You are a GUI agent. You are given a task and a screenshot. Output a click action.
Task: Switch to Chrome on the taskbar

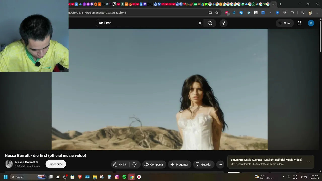point(132,177)
